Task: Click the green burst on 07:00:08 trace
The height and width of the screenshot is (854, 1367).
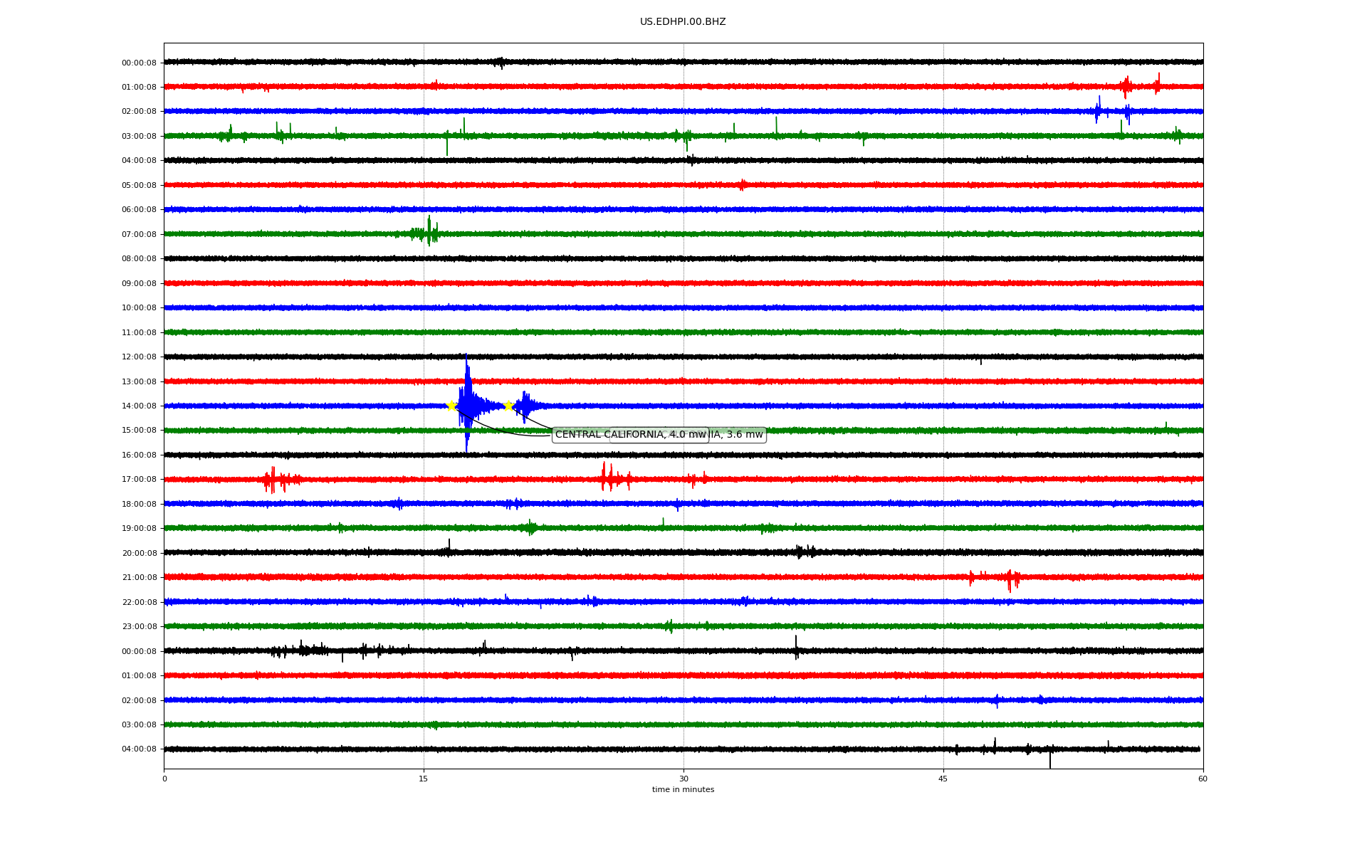Action: (x=427, y=232)
